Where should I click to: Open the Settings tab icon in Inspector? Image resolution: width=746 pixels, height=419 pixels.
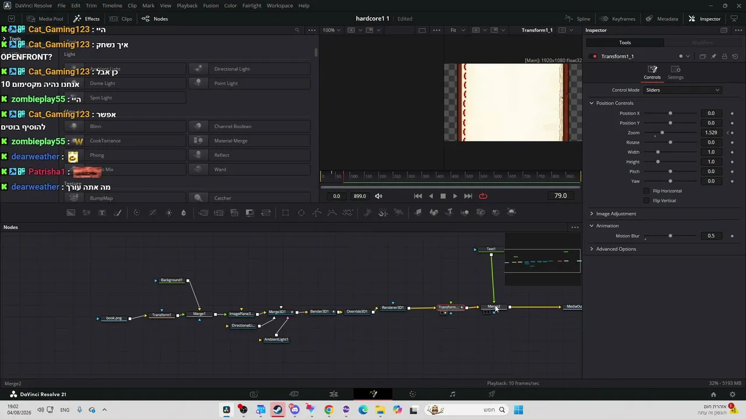point(675,72)
